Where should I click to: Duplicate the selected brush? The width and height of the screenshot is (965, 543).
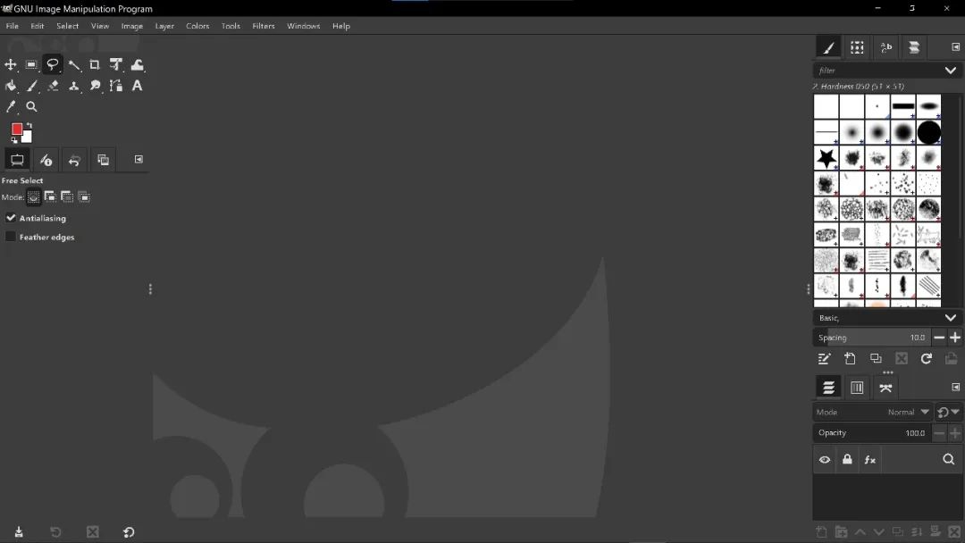tap(876, 358)
